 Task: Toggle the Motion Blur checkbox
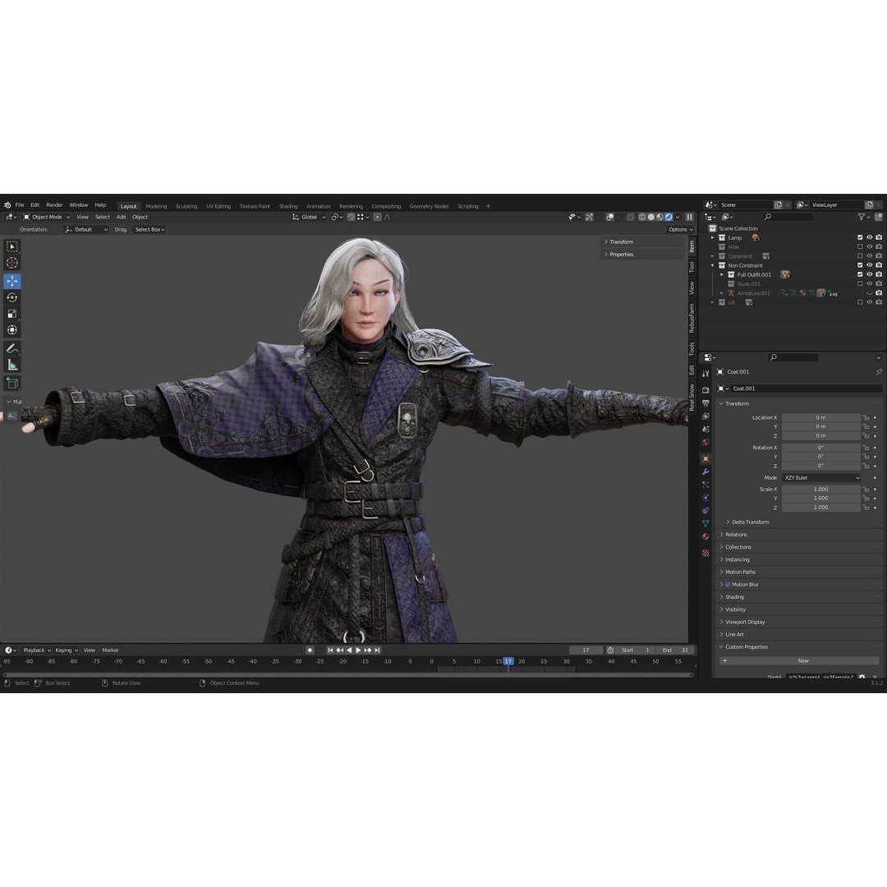click(x=728, y=585)
